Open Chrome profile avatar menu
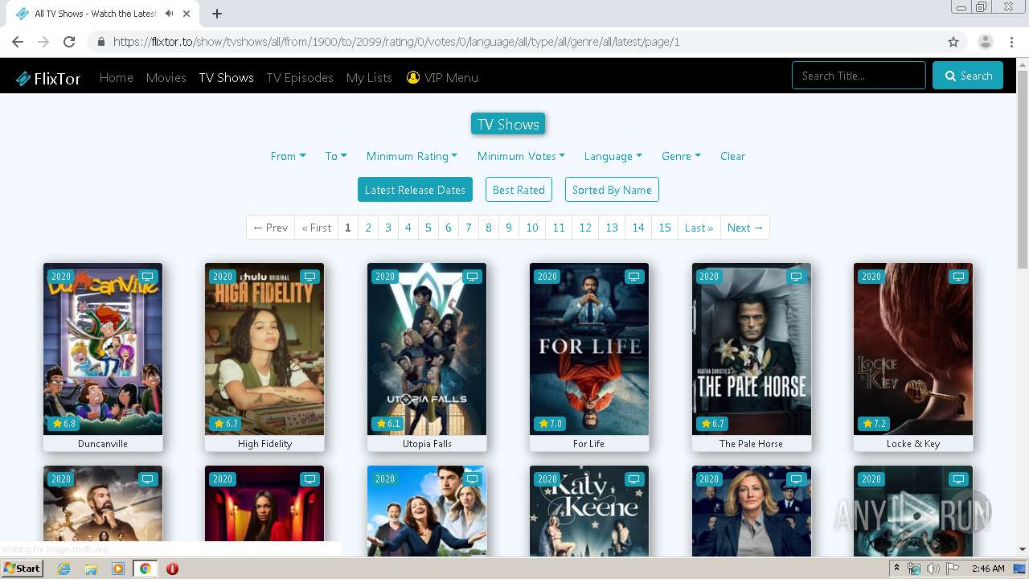 [985, 42]
